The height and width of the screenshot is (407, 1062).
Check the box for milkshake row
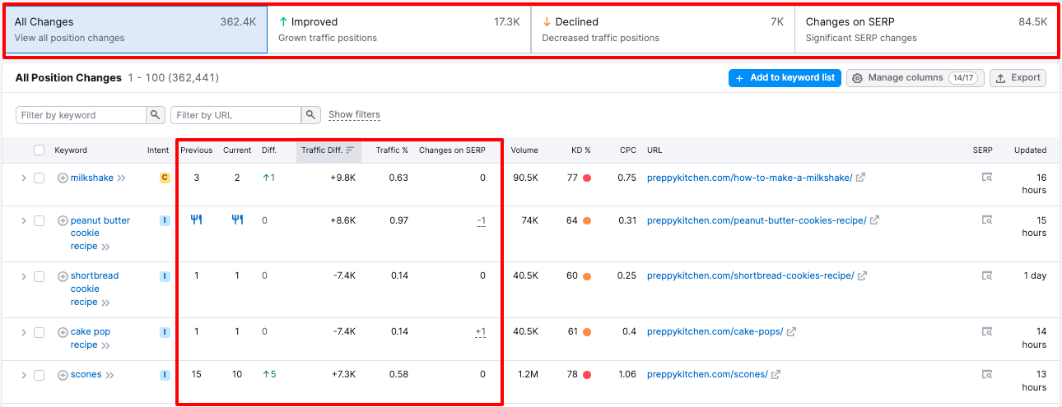point(39,178)
